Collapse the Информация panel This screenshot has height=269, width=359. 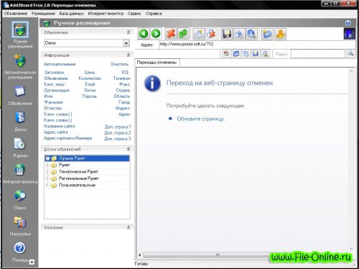pyautogui.click(x=129, y=55)
